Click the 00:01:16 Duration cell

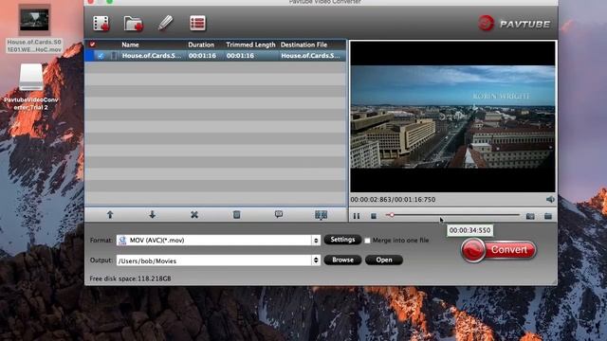coord(202,56)
